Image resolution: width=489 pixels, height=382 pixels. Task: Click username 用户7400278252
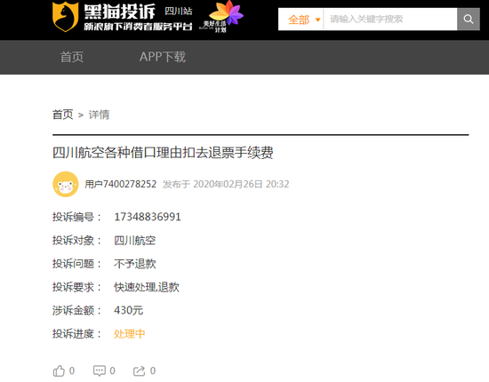(x=121, y=184)
